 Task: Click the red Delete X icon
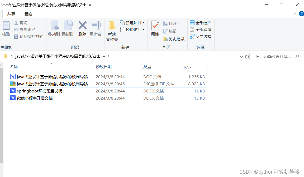point(82,26)
